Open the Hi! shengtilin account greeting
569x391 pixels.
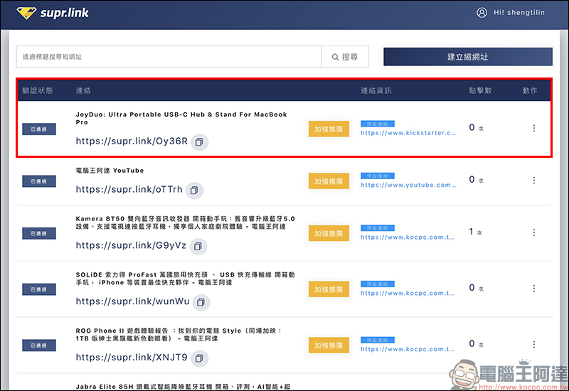pos(519,13)
